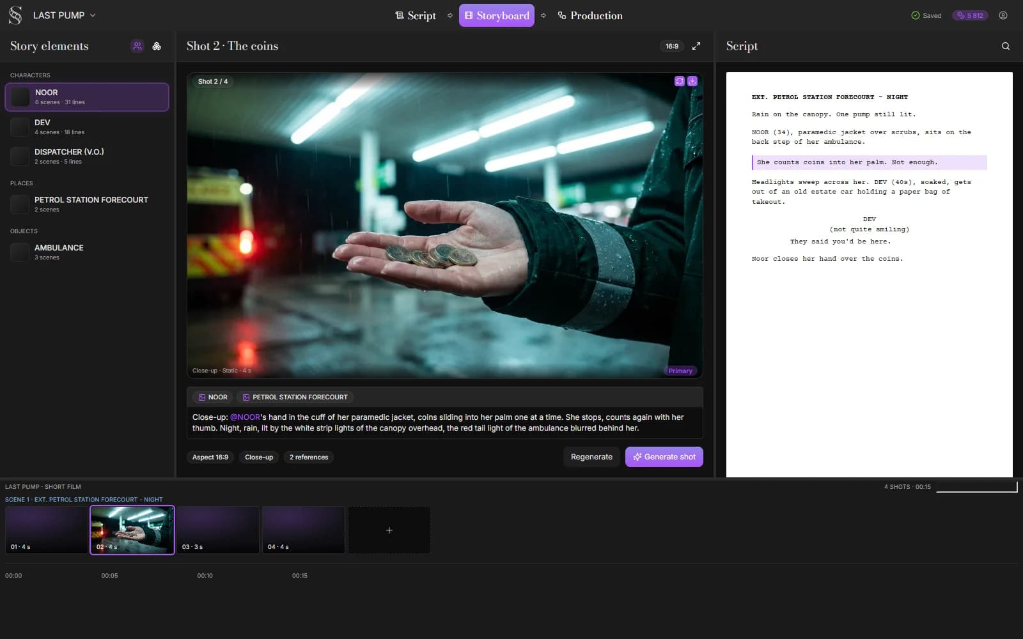This screenshot has width=1023, height=639.
Task: Select shot 02 thumbnail in timeline
Action: [x=132, y=530]
